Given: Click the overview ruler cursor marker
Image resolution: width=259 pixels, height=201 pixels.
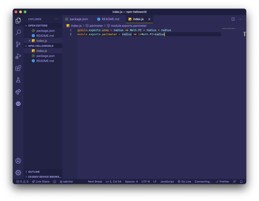Looking at the screenshot, I should click(245, 34).
